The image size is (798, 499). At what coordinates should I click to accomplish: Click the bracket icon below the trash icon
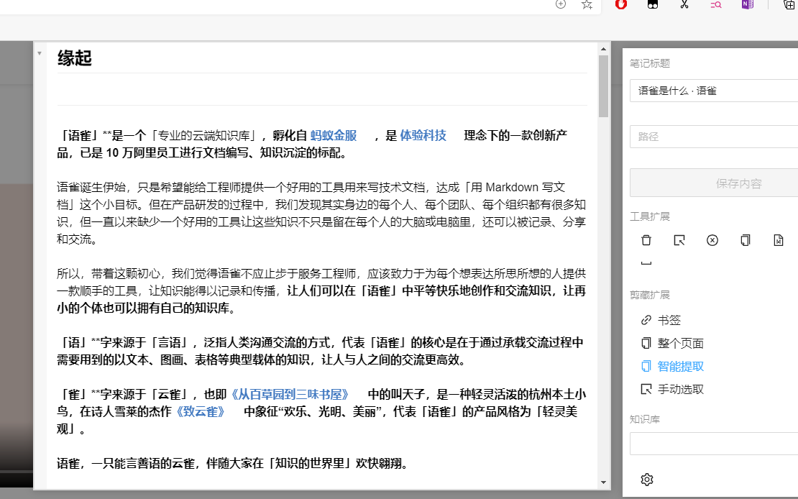coord(646,262)
